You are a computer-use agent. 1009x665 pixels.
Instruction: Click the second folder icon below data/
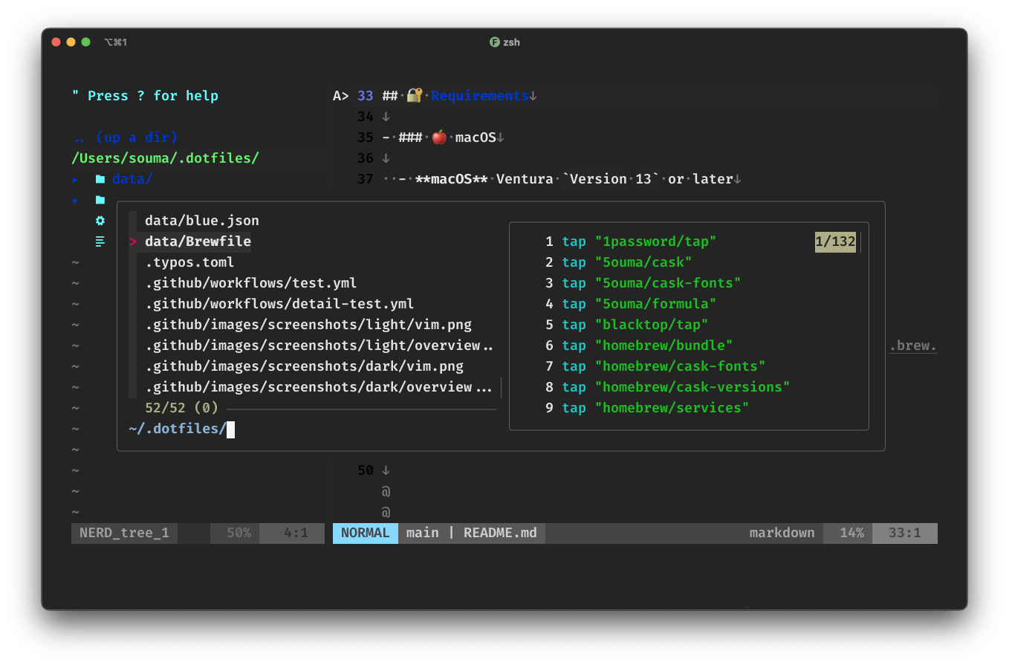click(100, 200)
